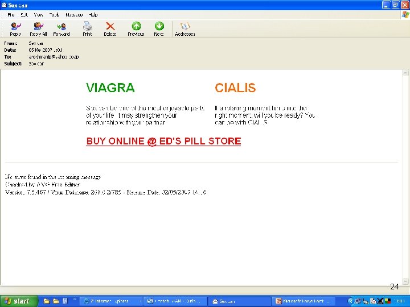Click the Viagra description paragraph
410x307 pixels.
(145, 115)
